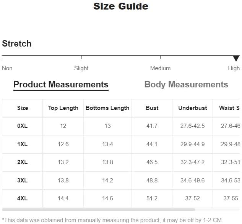Select the 4XL size row header

point(23,198)
